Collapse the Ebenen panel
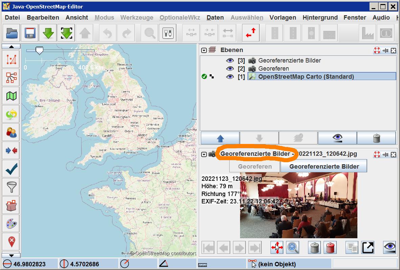Viewport: 400px width, 270px height. pos(204,50)
